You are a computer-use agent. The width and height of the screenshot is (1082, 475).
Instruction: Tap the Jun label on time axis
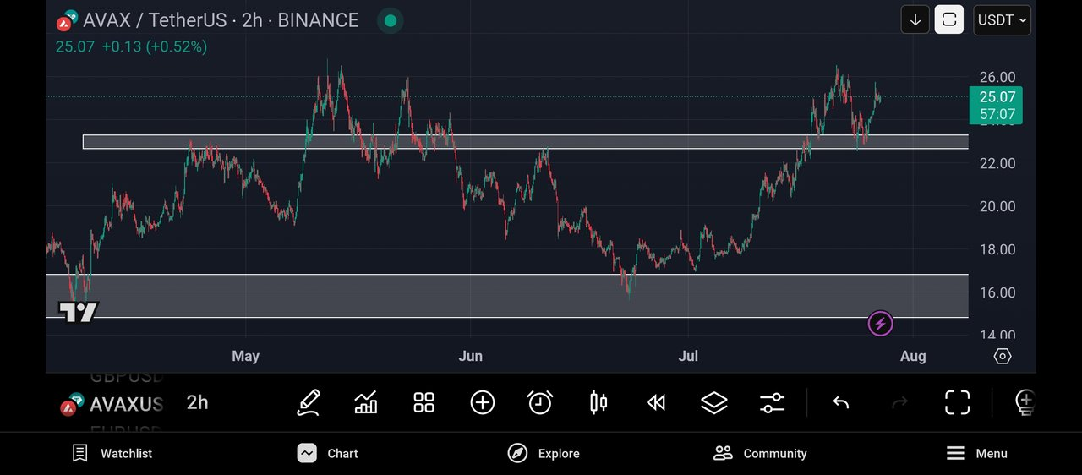click(470, 356)
